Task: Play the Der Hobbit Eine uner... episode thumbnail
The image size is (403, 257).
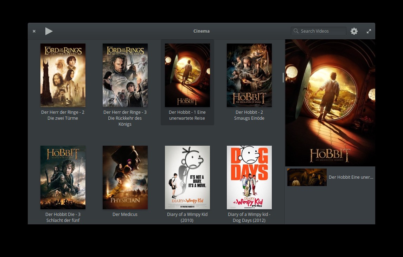Action: coord(307,177)
